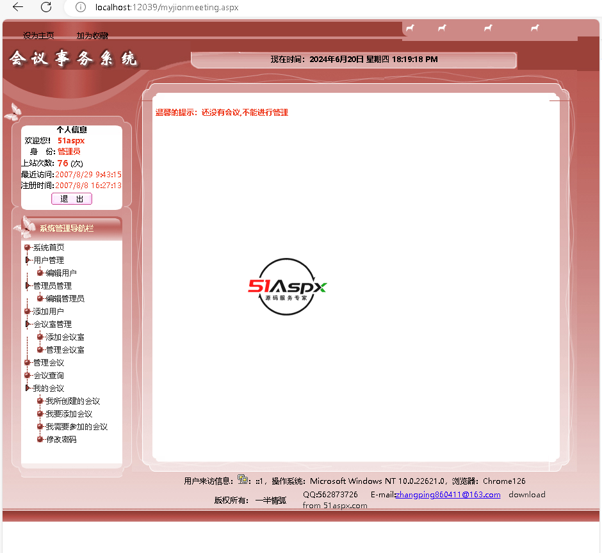Open 编辑用户 tree item
The height and width of the screenshot is (553, 602).
coord(61,273)
